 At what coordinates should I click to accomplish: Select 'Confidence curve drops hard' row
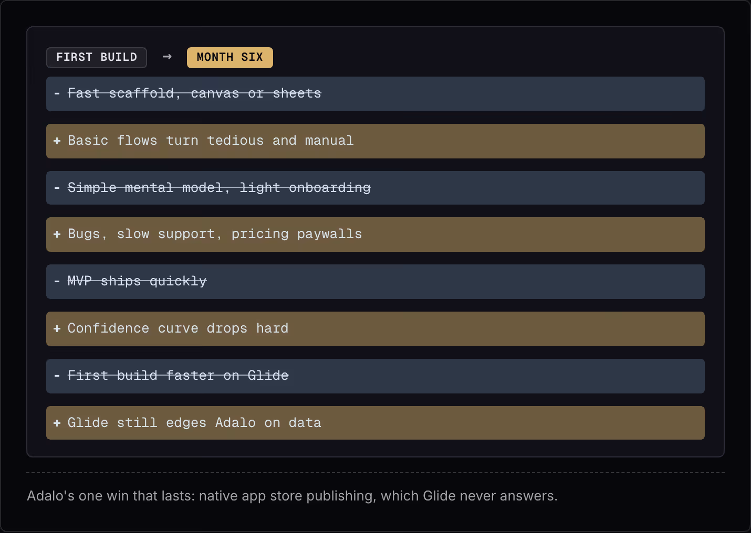pos(375,329)
